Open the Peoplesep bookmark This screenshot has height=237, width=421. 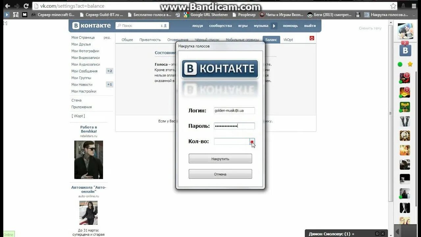click(244, 14)
